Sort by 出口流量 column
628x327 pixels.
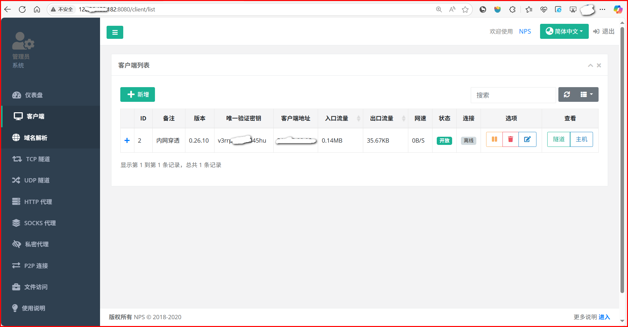[x=385, y=118]
